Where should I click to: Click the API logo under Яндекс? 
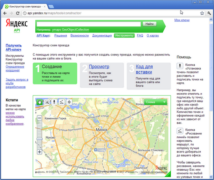[17, 30]
